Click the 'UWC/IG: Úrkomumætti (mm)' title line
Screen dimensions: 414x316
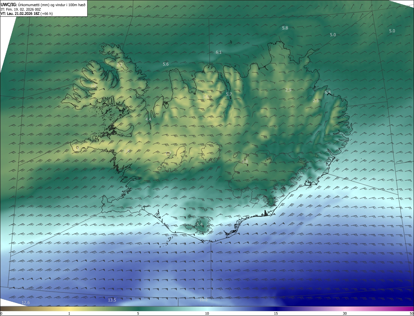point(43,5)
